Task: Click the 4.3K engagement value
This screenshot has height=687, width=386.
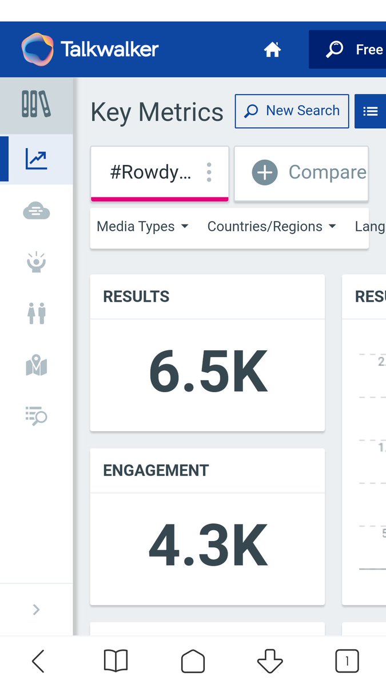Action: [x=208, y=546]
